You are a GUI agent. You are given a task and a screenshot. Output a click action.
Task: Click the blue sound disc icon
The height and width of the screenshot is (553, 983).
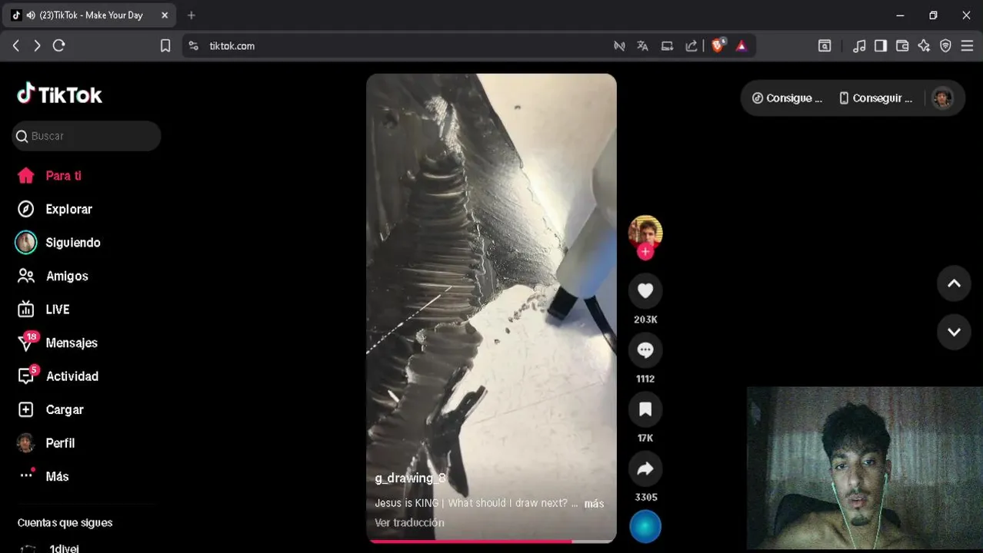pyautogui.click(x=645, y=527)
